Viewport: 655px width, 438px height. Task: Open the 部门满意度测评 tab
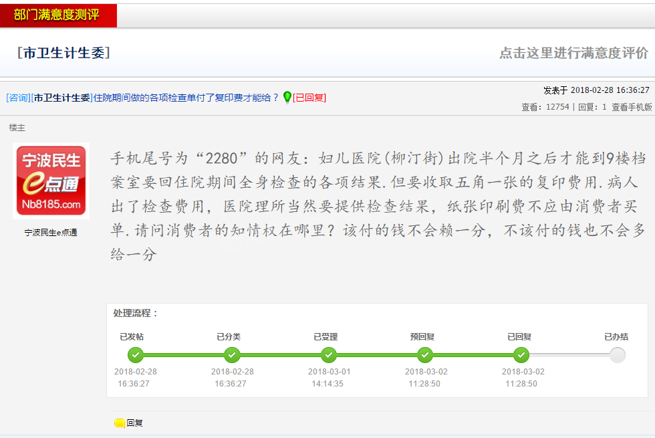(57, 15)
